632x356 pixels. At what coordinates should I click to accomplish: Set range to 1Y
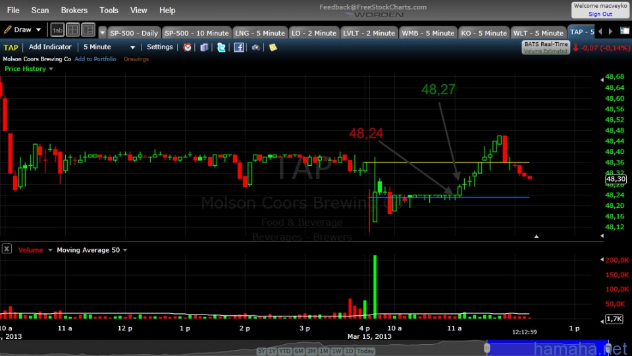click(x=272, y=351)
